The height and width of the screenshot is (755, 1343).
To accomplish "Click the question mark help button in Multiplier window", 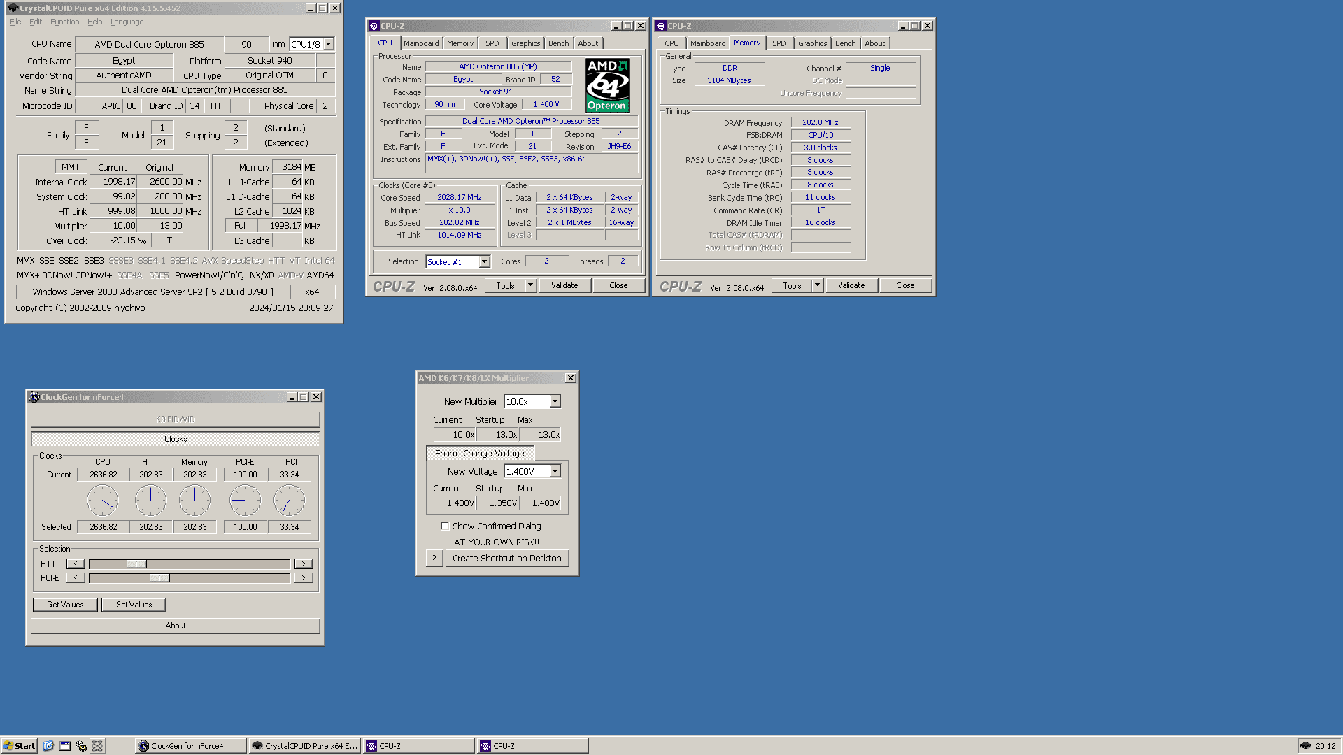I will (x=434, y=558).
